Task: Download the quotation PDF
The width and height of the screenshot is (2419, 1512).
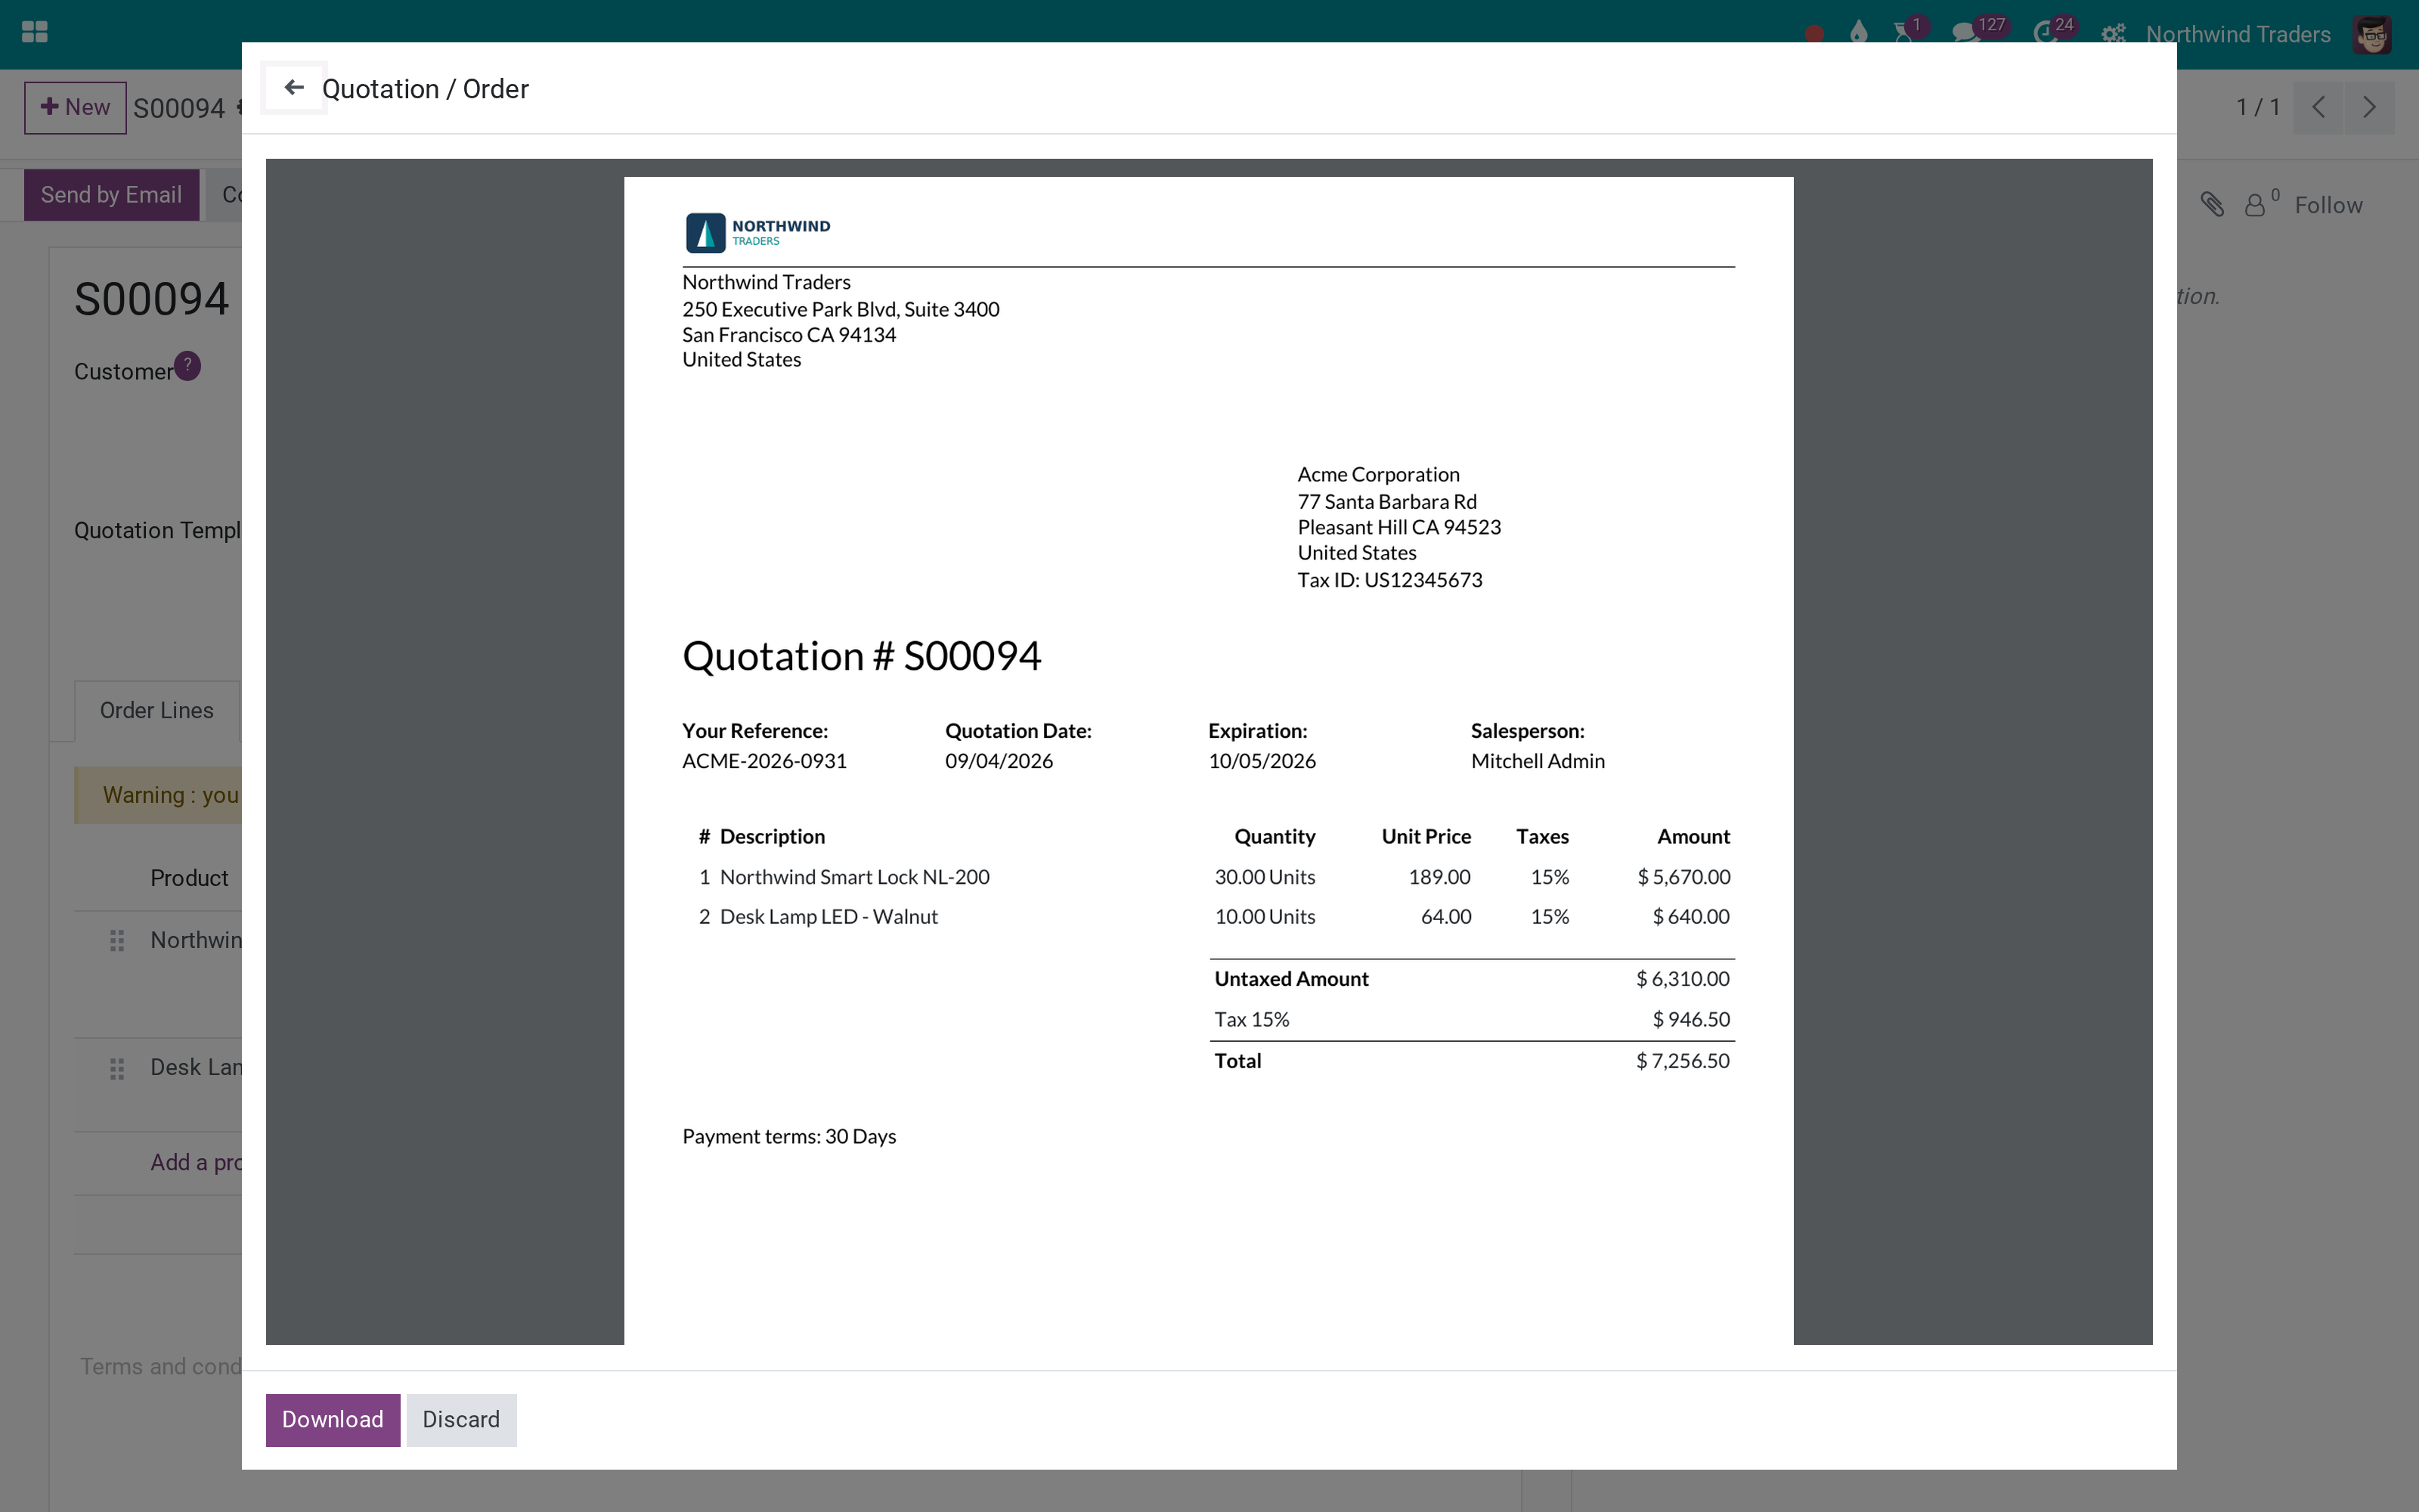Action: click(333, 1419)
